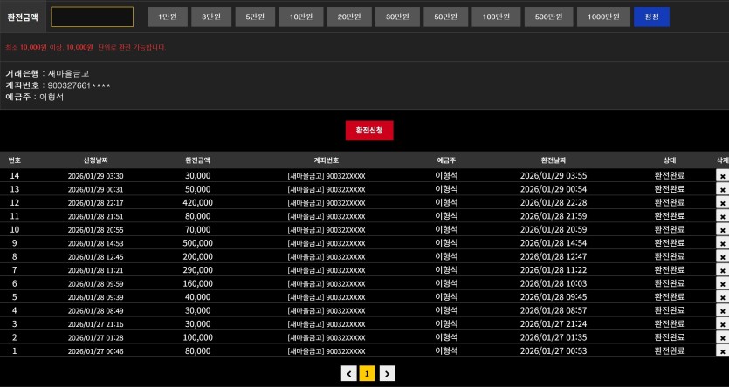
Task: Go to the next page with the right arrow
Action: [388, 373]
